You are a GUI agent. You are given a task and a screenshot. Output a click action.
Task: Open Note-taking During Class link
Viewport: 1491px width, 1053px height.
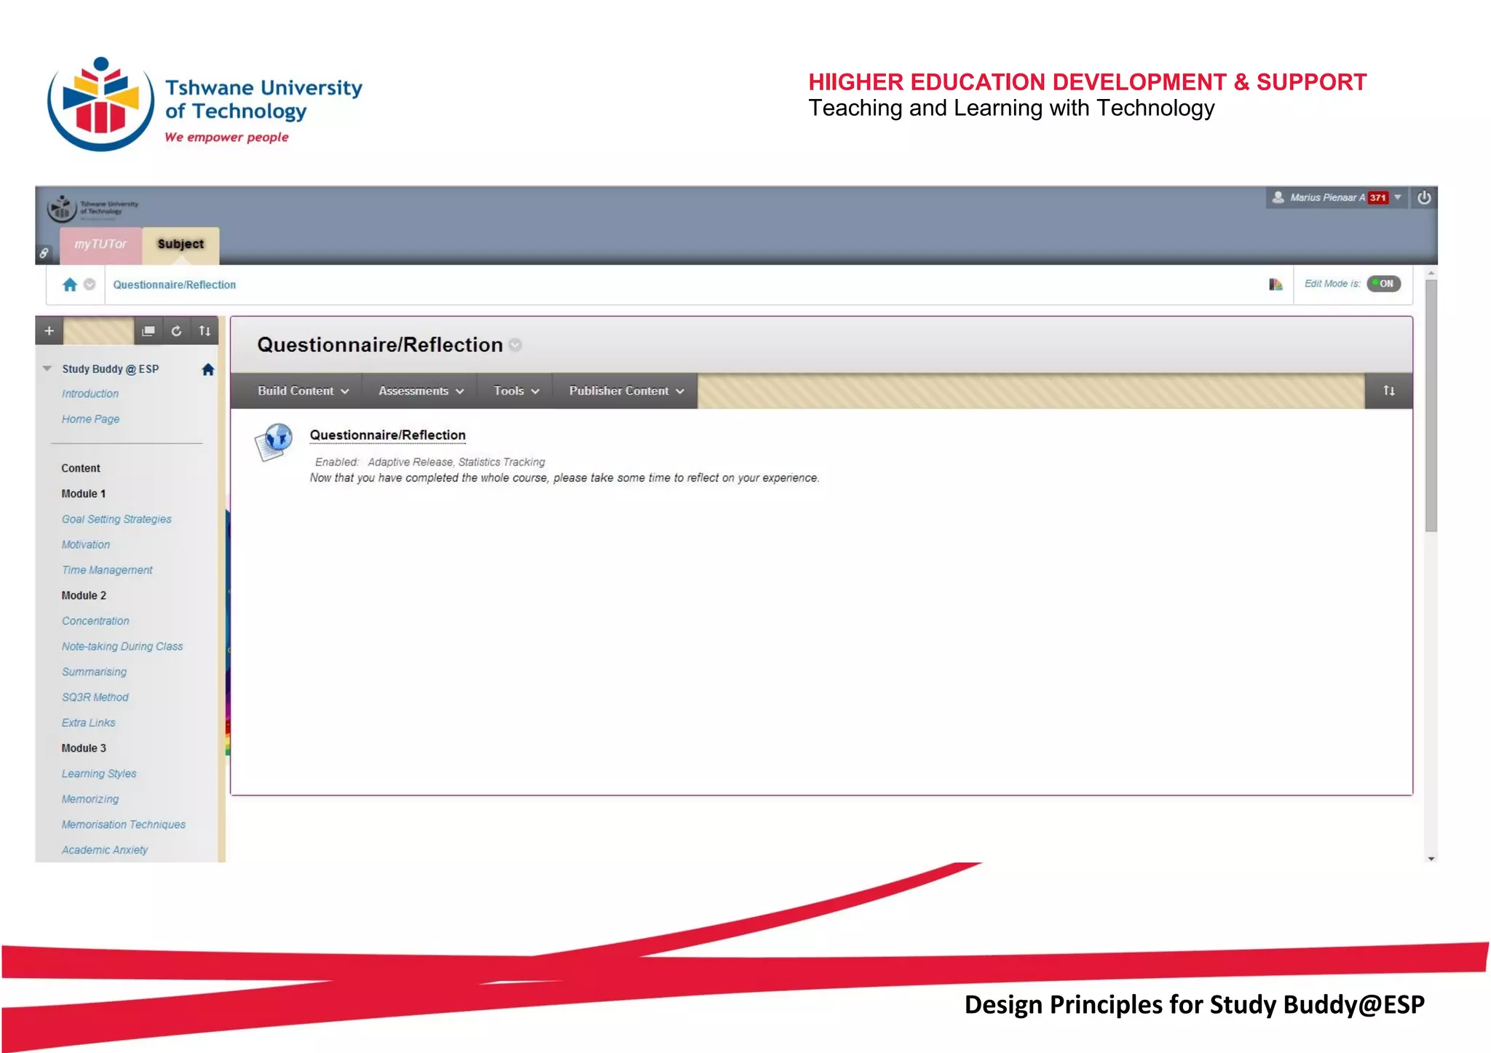[122, 647]
